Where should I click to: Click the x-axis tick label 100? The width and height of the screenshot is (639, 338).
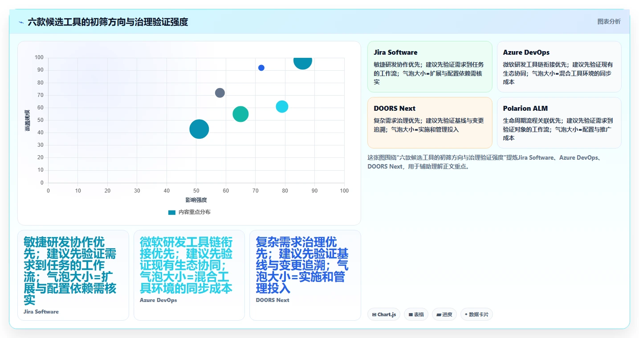(344, 191)
